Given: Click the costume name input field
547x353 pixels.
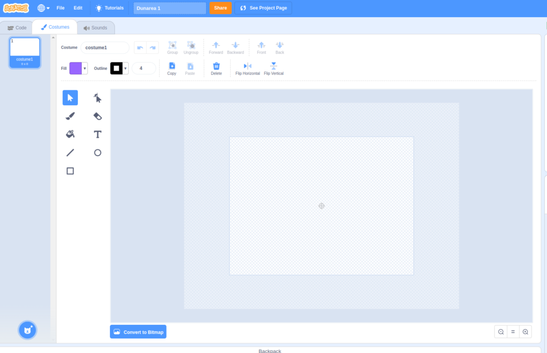Looking at the screenshot, I should tap(105, 48).
